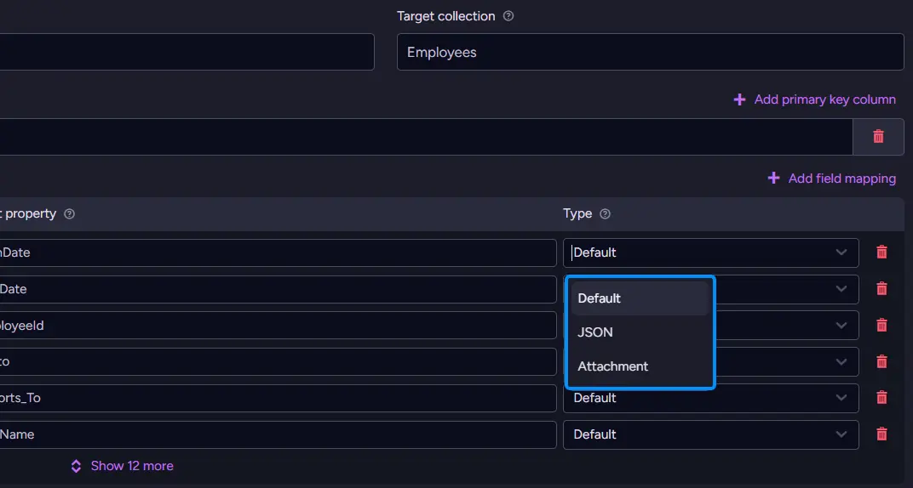The image size is (913, 488).
Task: Delete the second Date field mapping row
Action: click(x=881, y=289)
